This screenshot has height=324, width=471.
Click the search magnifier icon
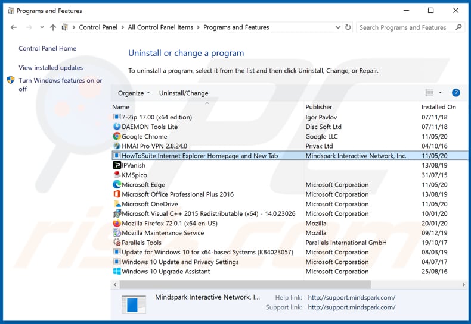[458, 27]
